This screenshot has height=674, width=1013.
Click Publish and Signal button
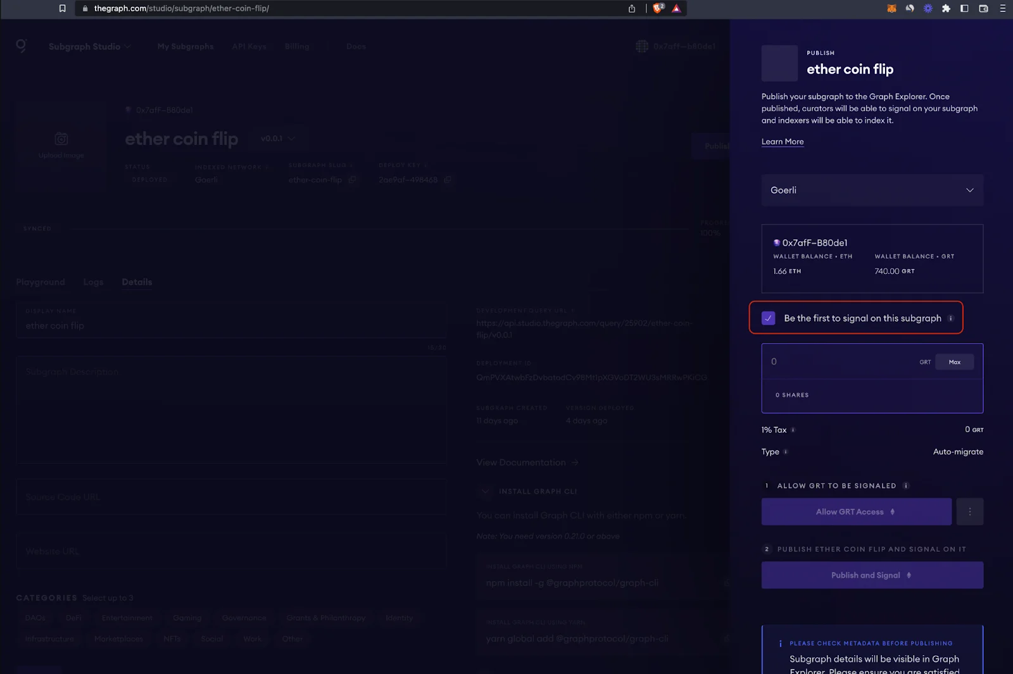pos(872,575)
